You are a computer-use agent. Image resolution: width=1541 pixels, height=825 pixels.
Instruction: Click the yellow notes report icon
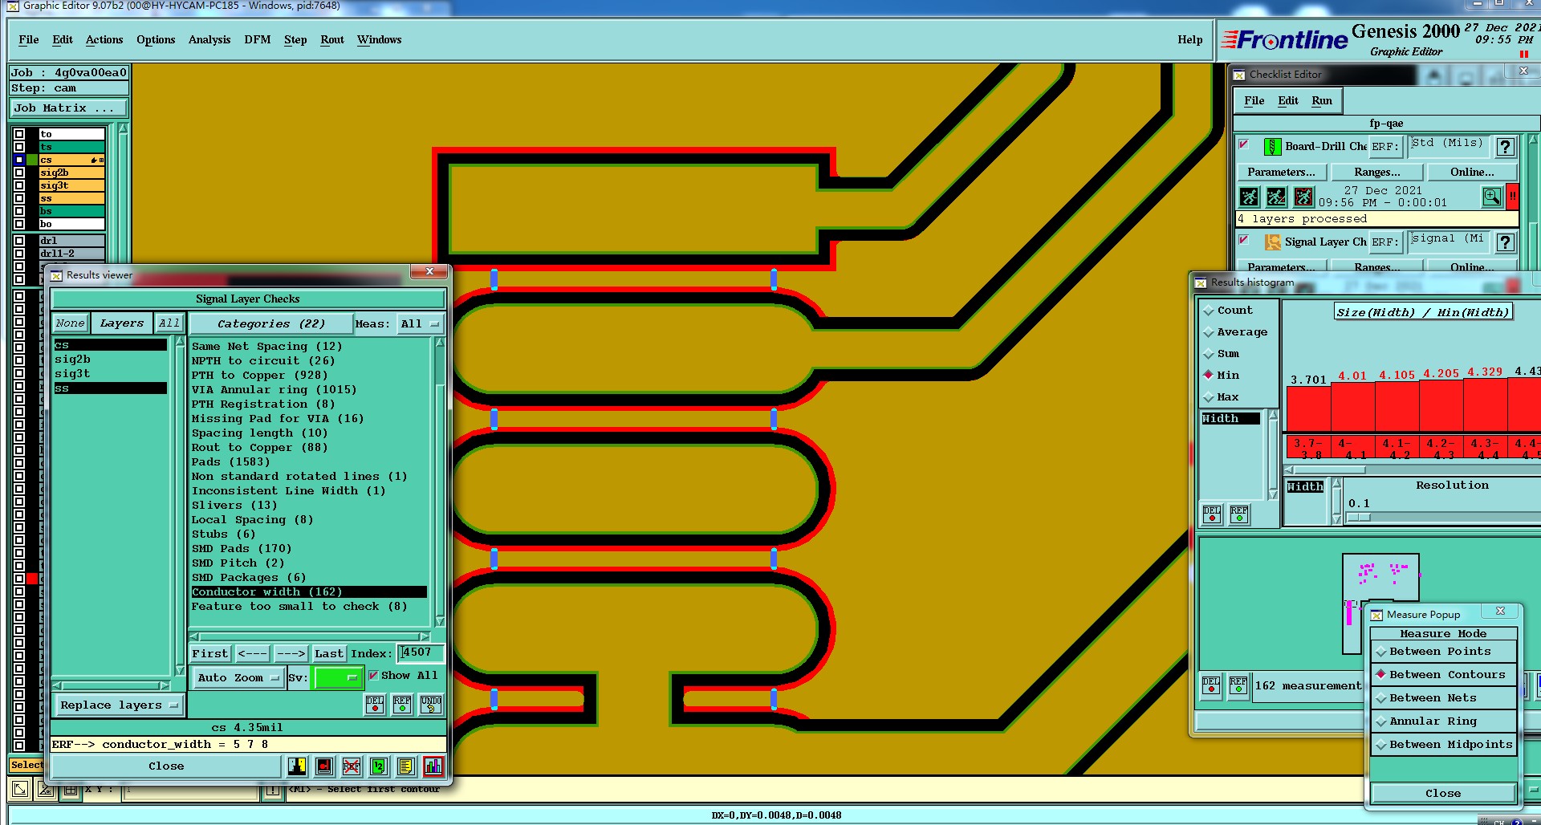406,766
